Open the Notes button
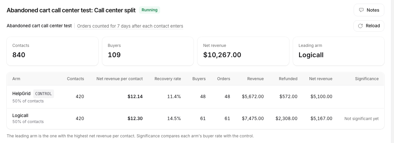Screen dimensions: 394x143 click(369, 10)
